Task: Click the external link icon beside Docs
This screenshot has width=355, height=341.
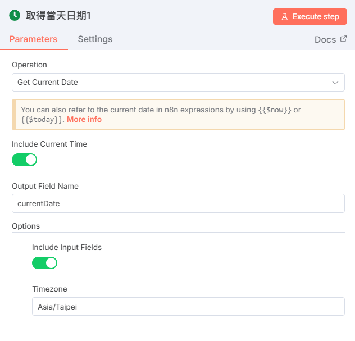Action: click(343, 39)
